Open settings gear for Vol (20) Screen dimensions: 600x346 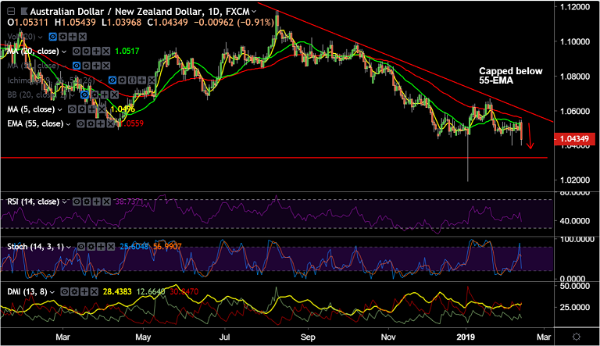click(62, 37)
